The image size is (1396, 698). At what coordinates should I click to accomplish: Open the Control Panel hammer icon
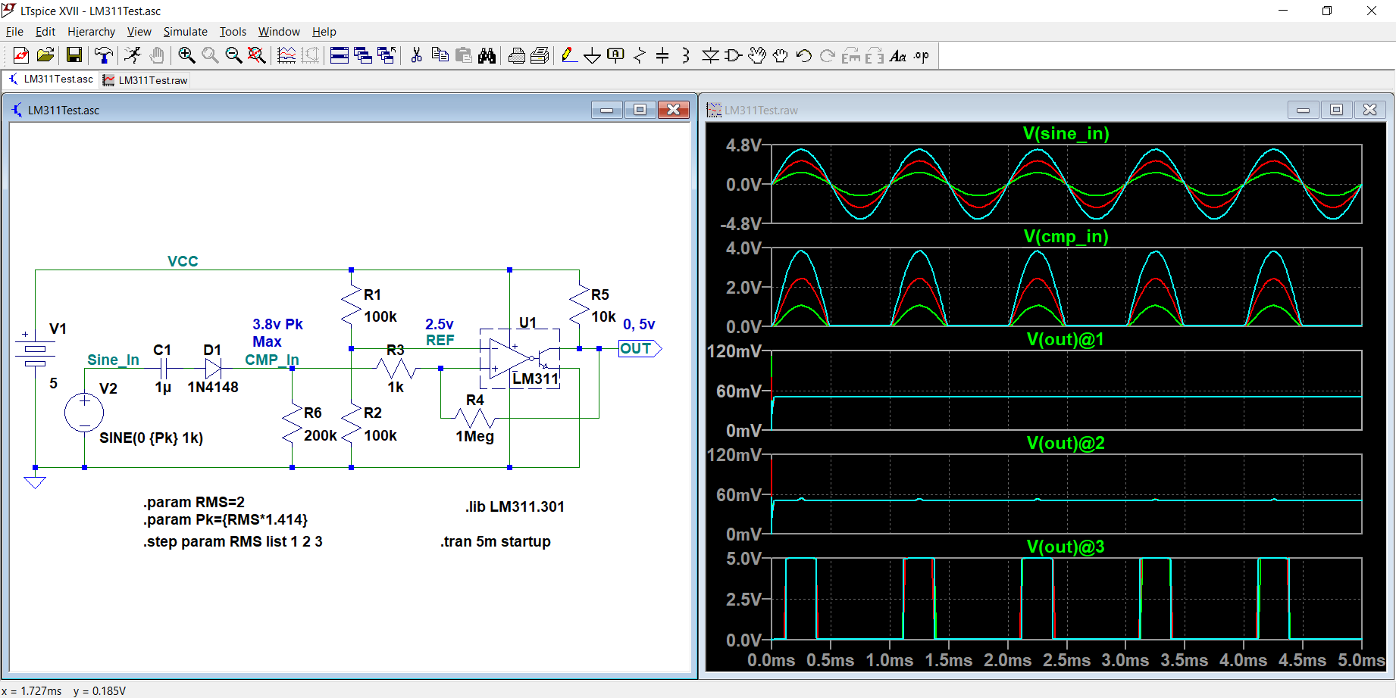[103, 55]
